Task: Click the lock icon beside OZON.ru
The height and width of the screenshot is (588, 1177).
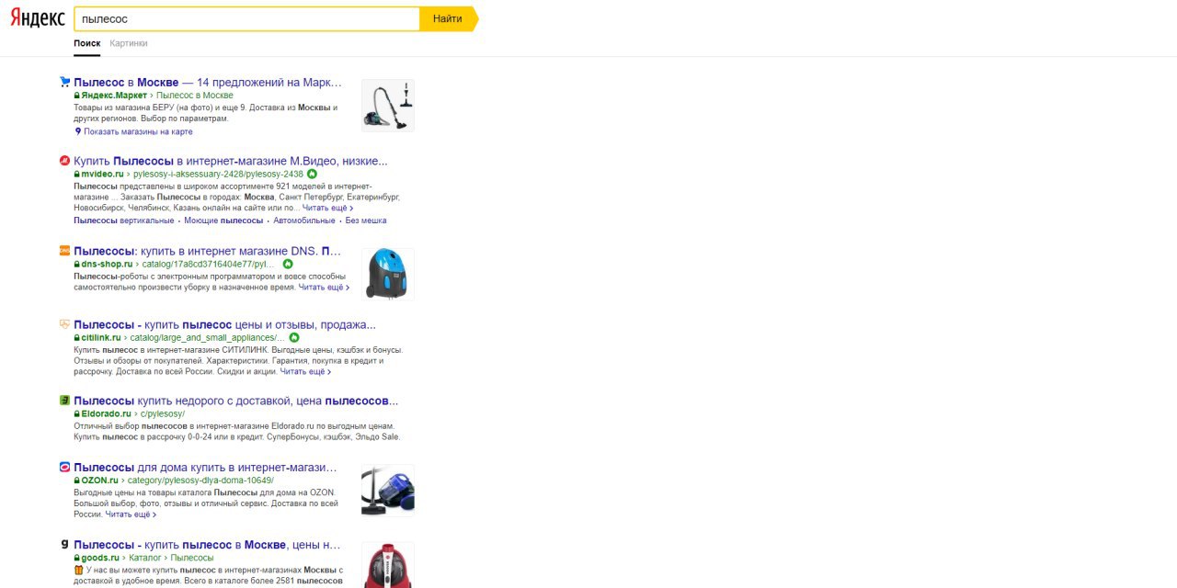Action: pyautogui.click(x=77, y=480)
